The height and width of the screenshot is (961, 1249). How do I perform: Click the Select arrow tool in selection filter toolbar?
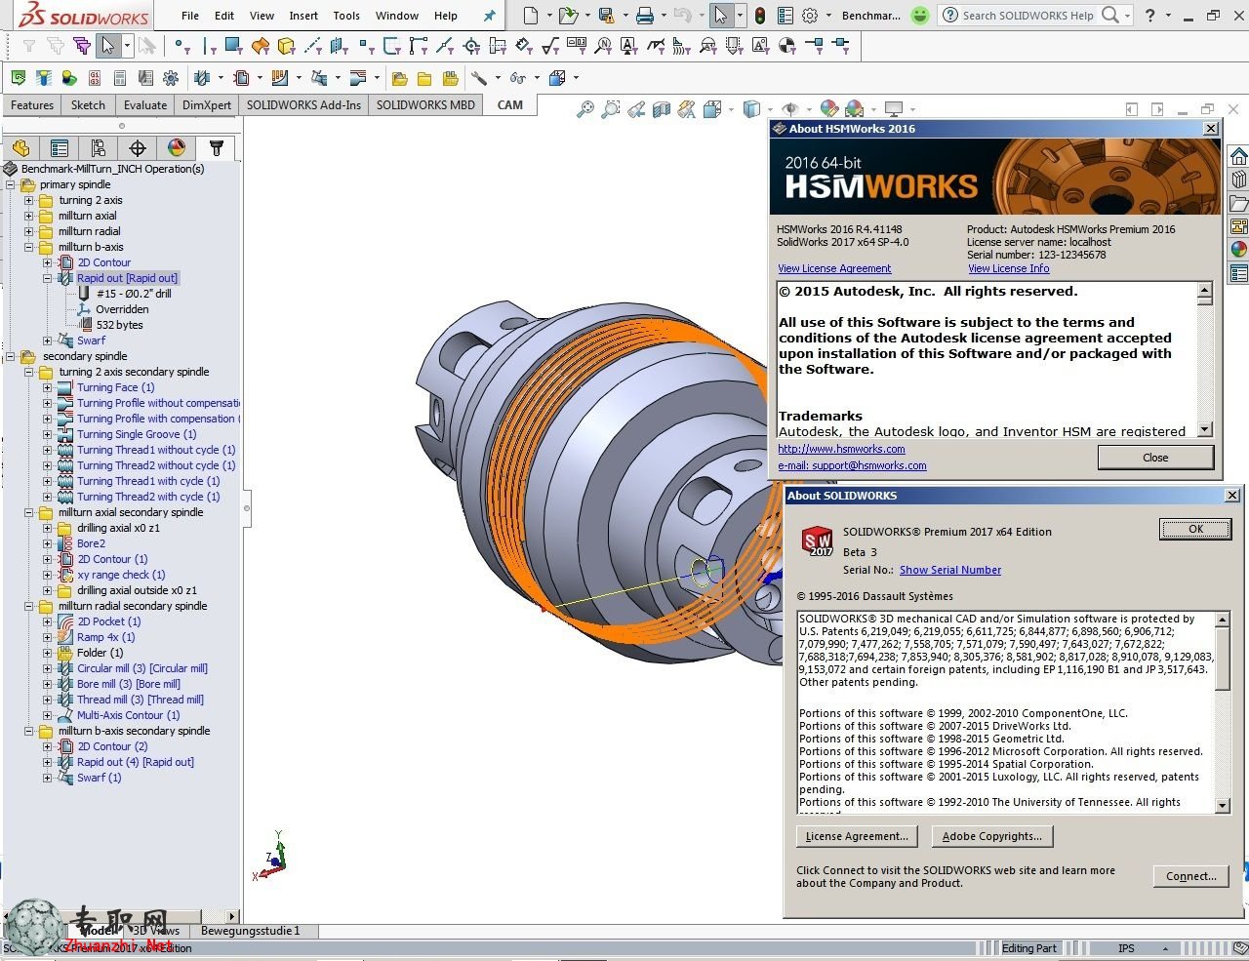click(x=107, y=46)
